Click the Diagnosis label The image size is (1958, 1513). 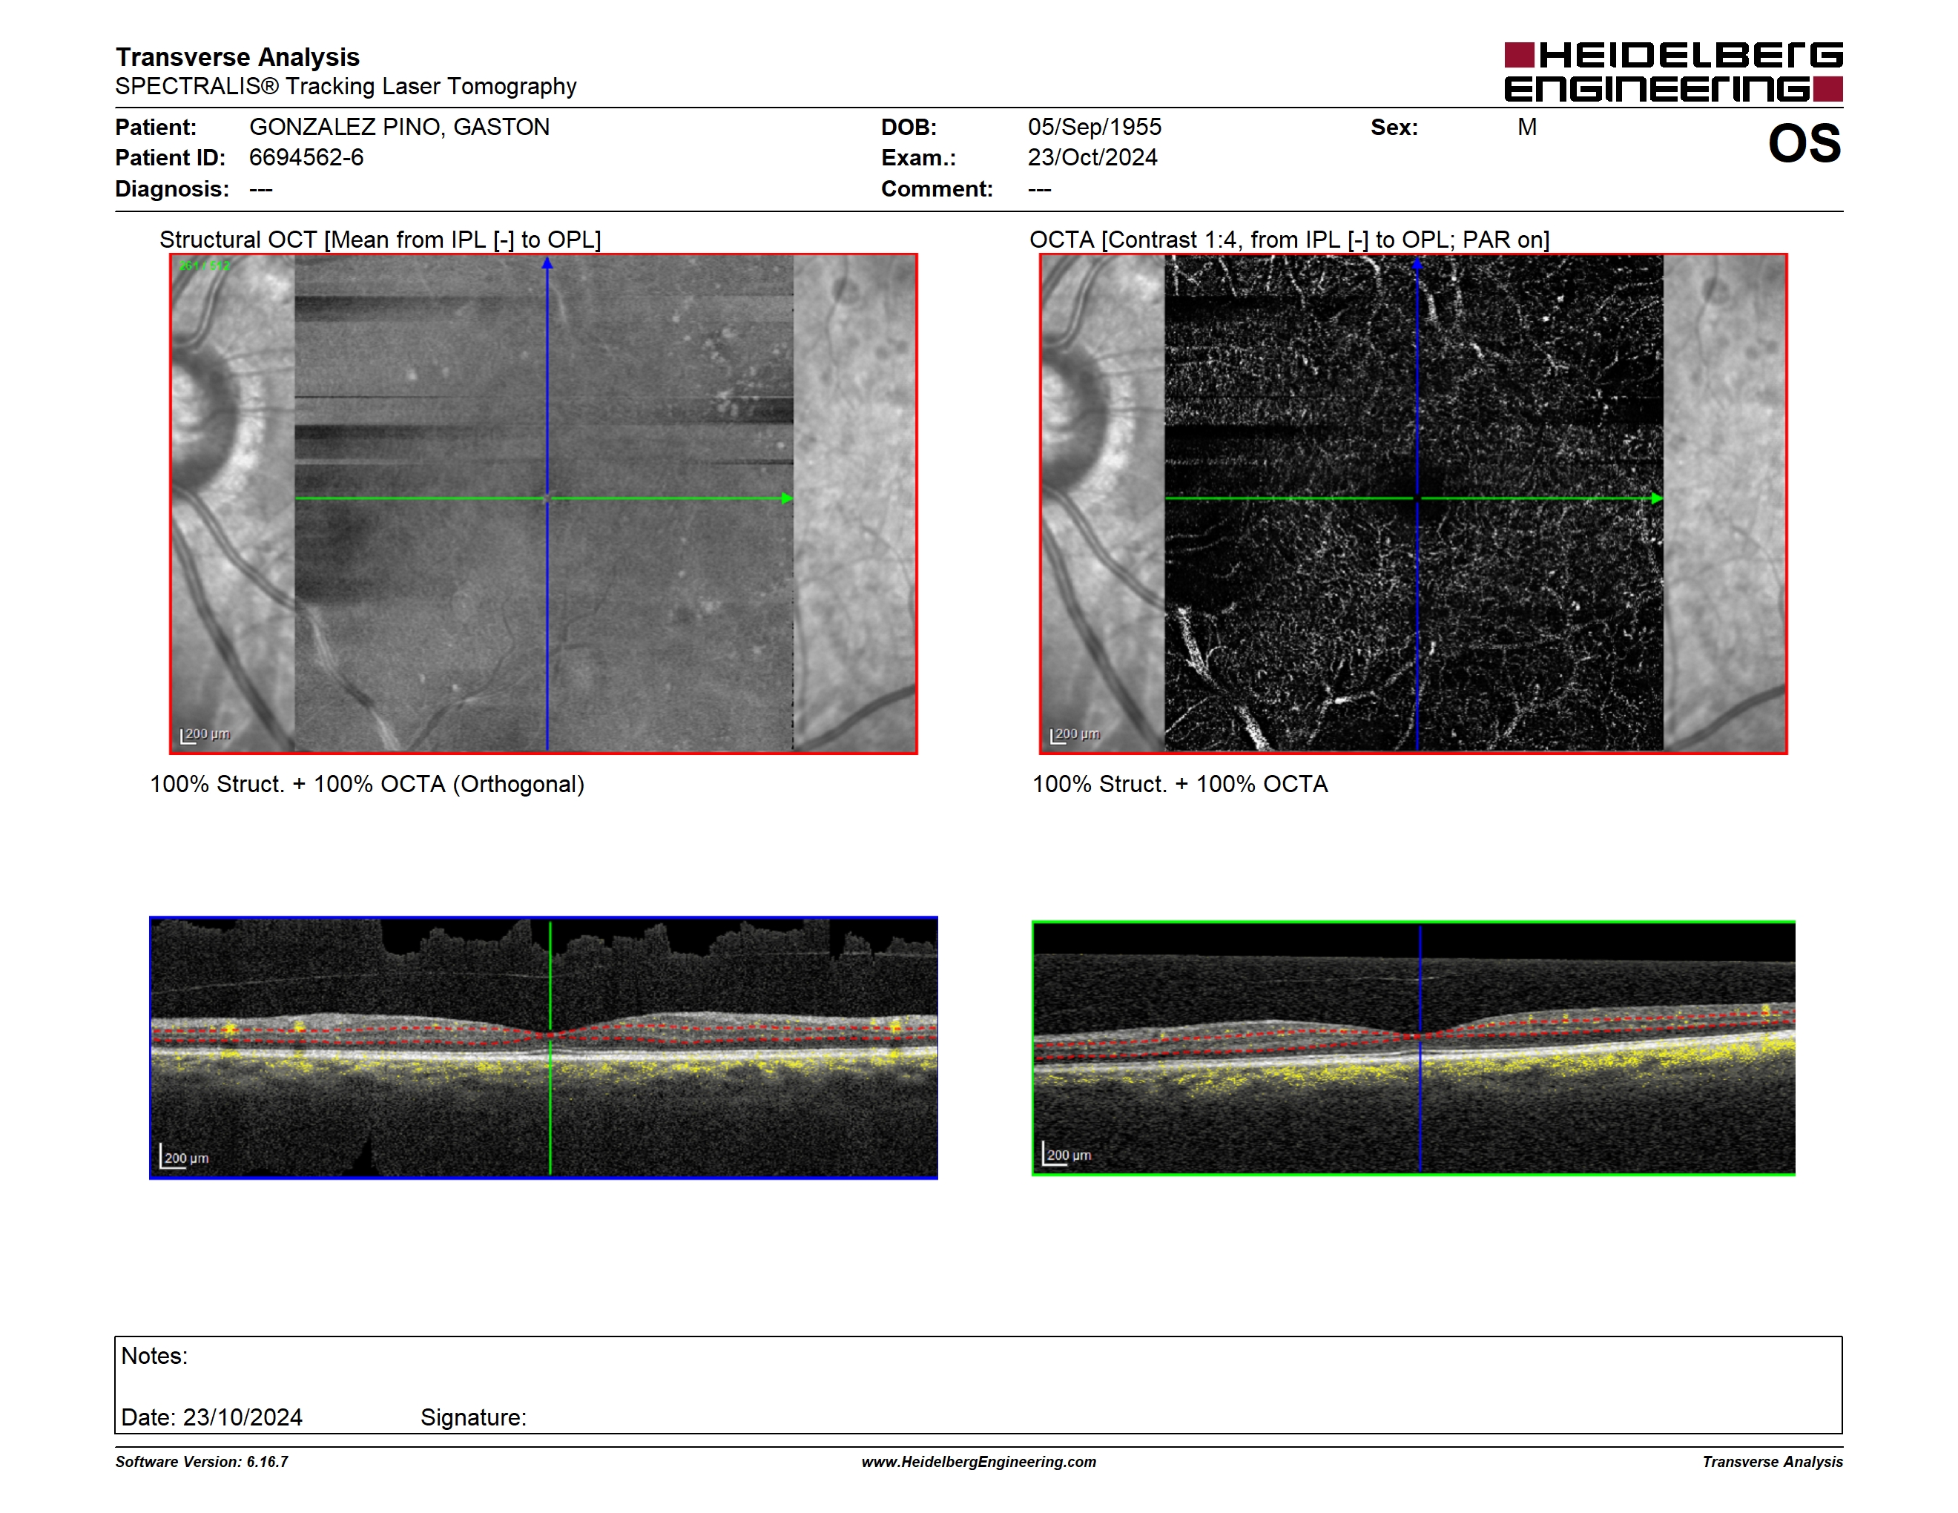(x=172, y=189)
